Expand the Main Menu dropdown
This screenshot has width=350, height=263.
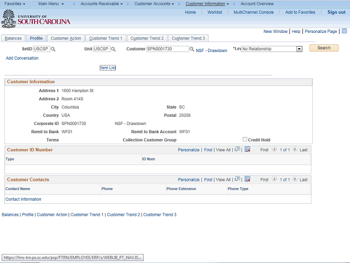coord(51,4)
